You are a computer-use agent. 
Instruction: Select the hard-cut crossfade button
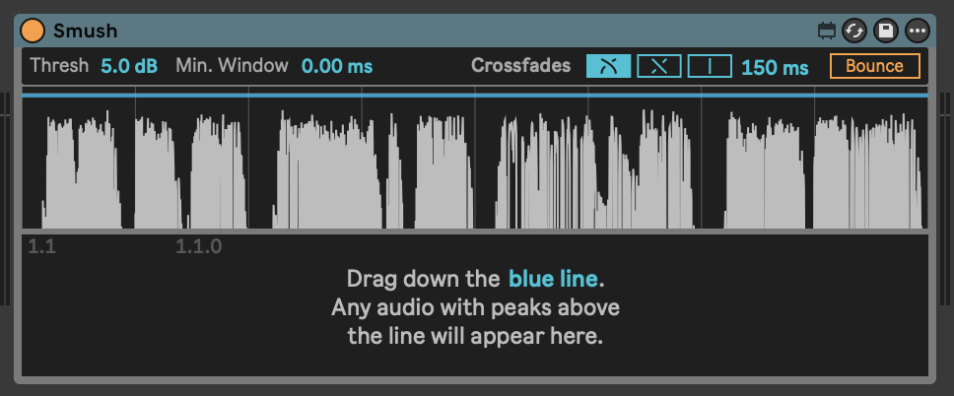(x=710, y=66)
